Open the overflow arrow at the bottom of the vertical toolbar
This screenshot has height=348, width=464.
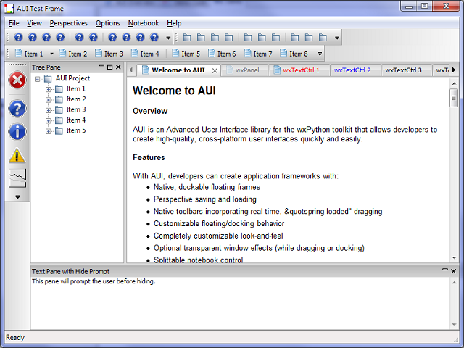17,196
